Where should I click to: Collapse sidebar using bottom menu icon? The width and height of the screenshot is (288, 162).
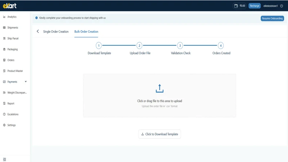(x=4, y=159)
